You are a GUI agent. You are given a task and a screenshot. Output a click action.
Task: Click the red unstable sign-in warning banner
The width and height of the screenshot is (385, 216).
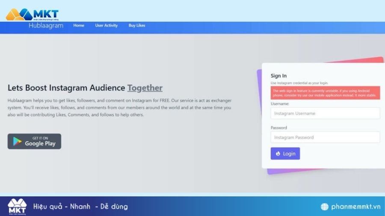pyautogui.click(x=326, y=93)
